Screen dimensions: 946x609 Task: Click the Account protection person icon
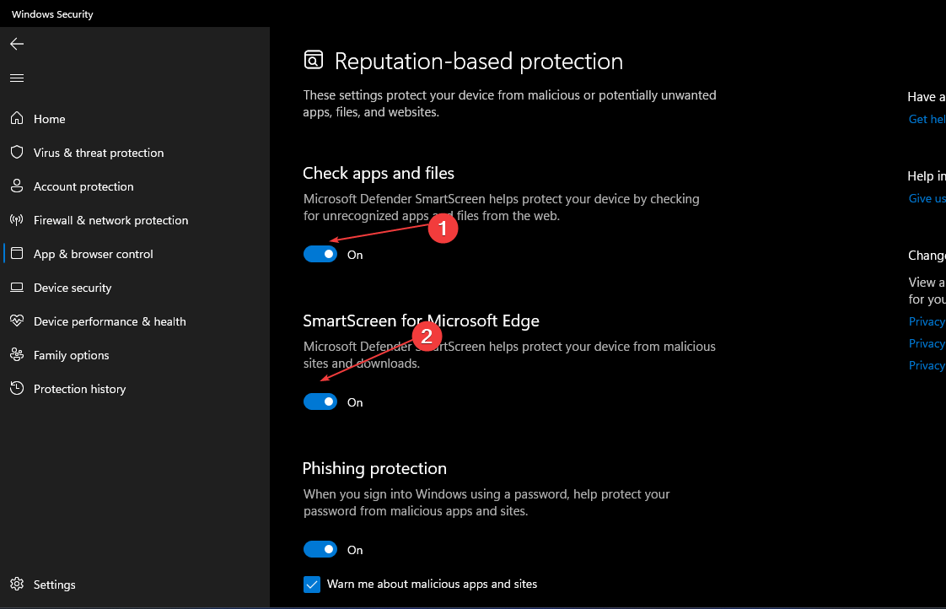coord(17,186)
